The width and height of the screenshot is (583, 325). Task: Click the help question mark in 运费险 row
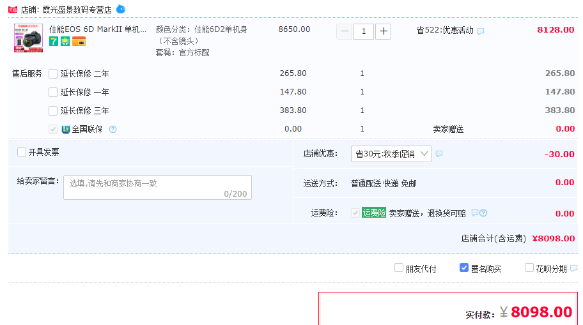click(x=483, y=213)
